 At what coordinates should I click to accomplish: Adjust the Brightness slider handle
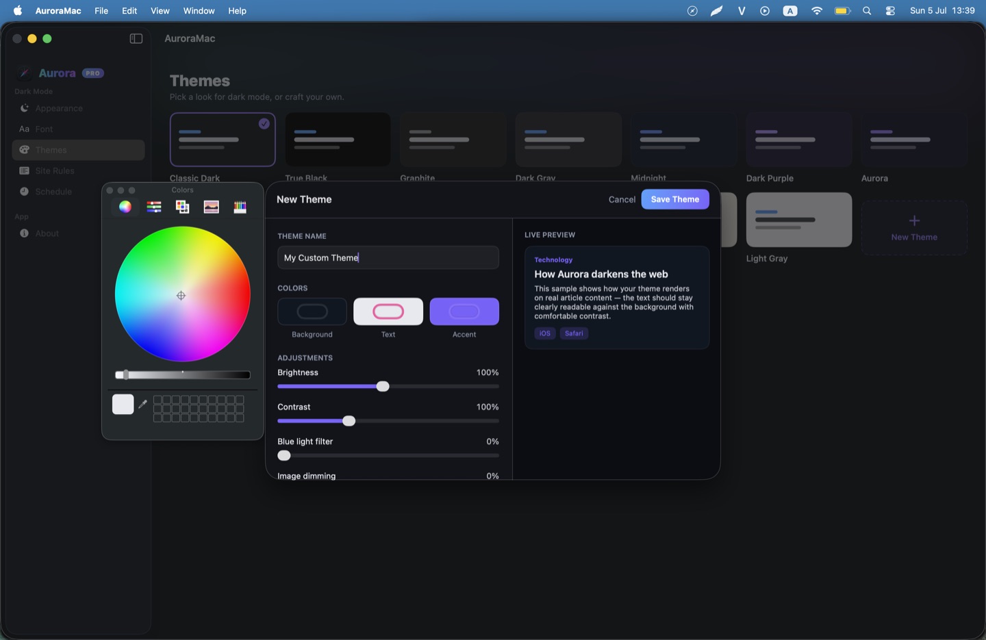383,387
